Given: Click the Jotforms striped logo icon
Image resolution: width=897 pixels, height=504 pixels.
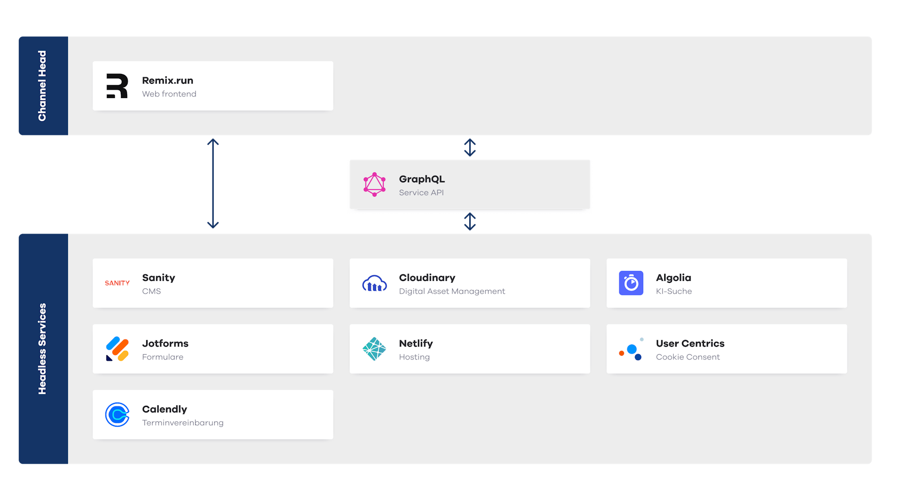Looking at the screenshot, I should (117, 349).
